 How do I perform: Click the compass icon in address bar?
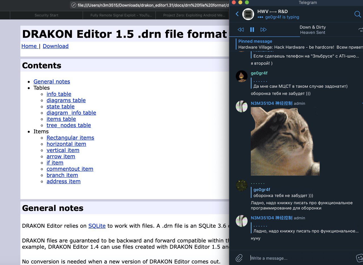74,5
